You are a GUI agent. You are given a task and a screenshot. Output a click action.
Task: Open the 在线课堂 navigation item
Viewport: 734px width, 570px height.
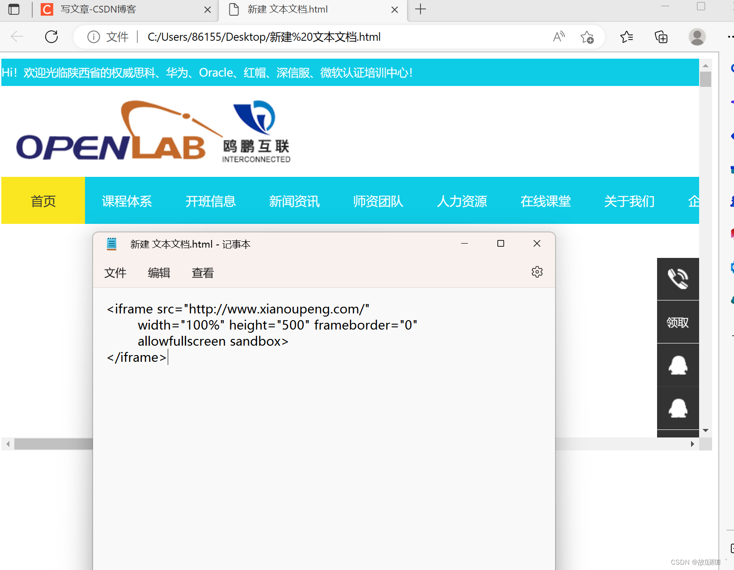pos(545,201)
